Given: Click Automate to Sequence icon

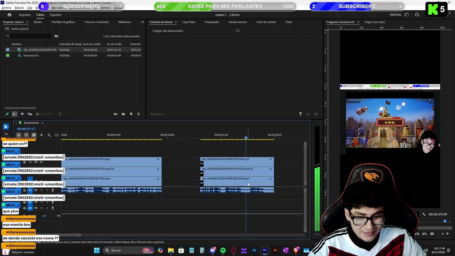Looking at the screenshot, I should [x=116, y=114].
